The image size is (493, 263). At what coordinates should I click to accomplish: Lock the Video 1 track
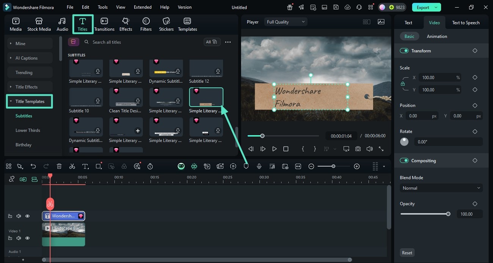click(10, 238)
